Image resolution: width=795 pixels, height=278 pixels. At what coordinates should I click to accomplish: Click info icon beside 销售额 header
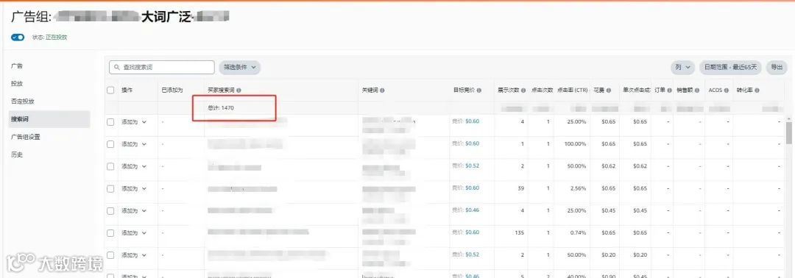[698, 90]
